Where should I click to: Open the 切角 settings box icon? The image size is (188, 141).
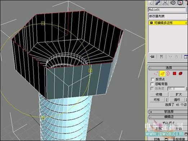[166, 139]
